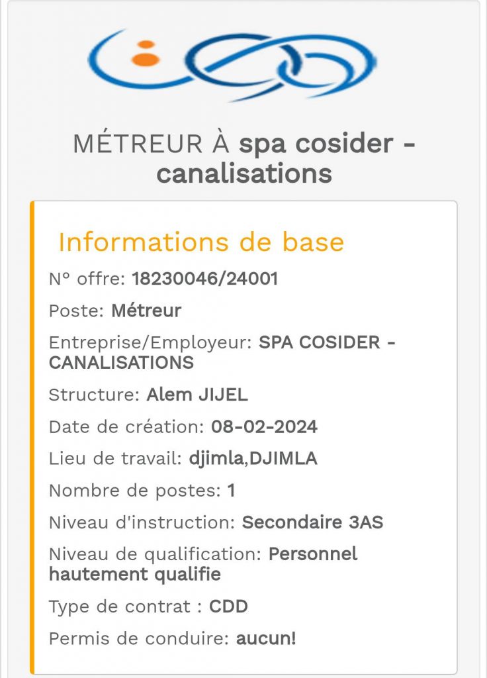The image size is (487, 678).
Task: Click the Poste value 'Métreur'
Action: coord(146,311)
